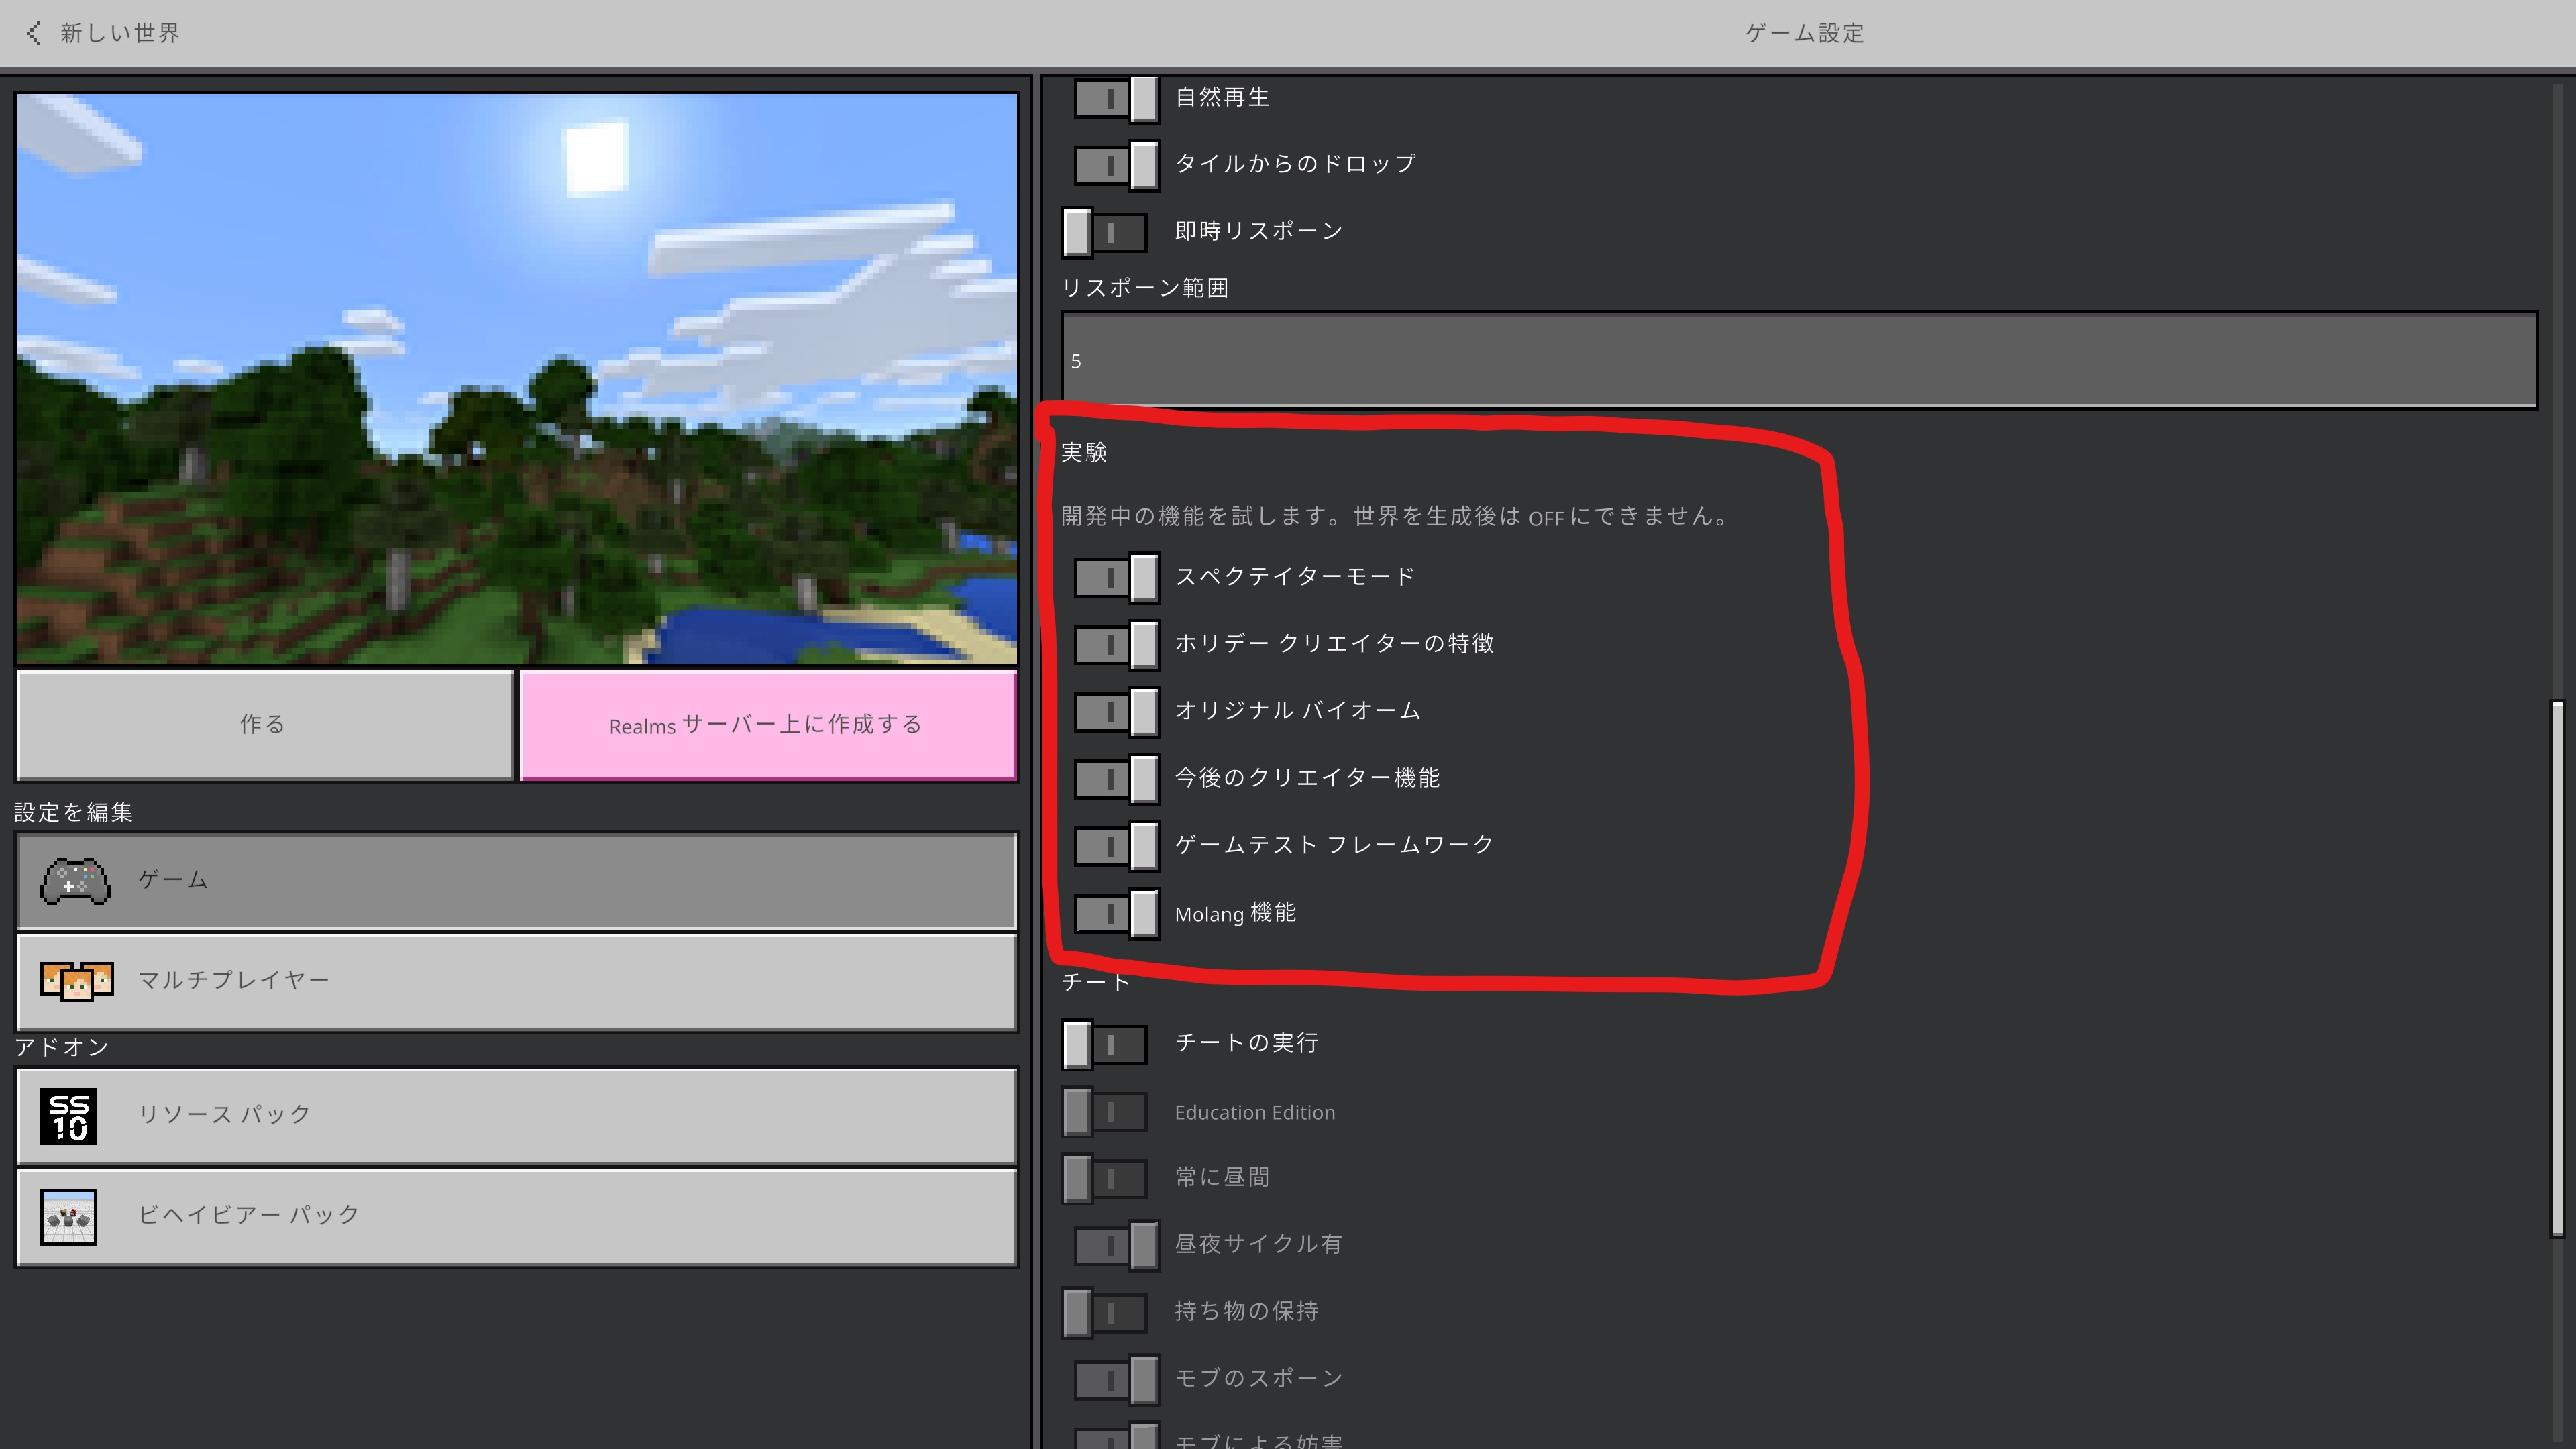Enable オリジナル バイオーム

click(x=1116, y=711)
